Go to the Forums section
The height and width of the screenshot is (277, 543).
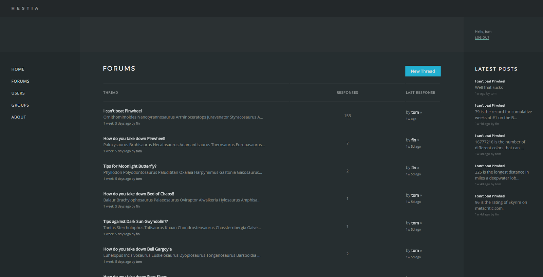pos(20,81)
